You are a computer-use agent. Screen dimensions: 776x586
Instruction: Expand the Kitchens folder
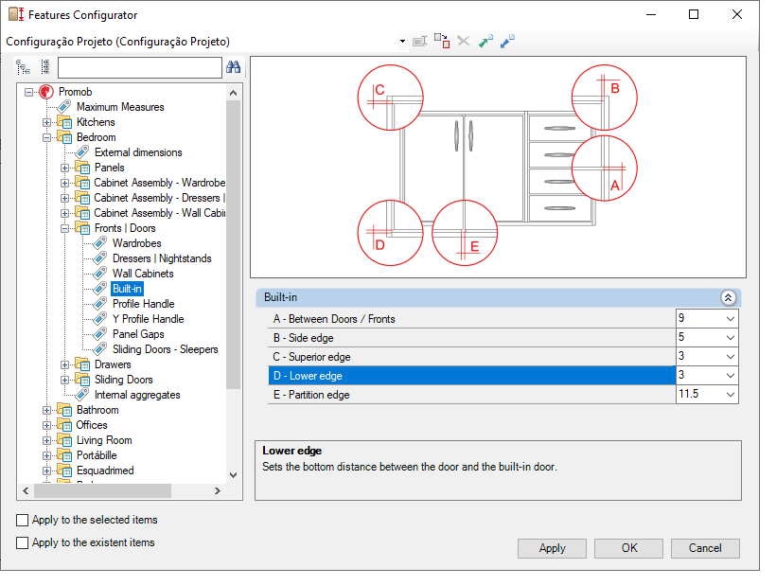[x=46, y=123]
